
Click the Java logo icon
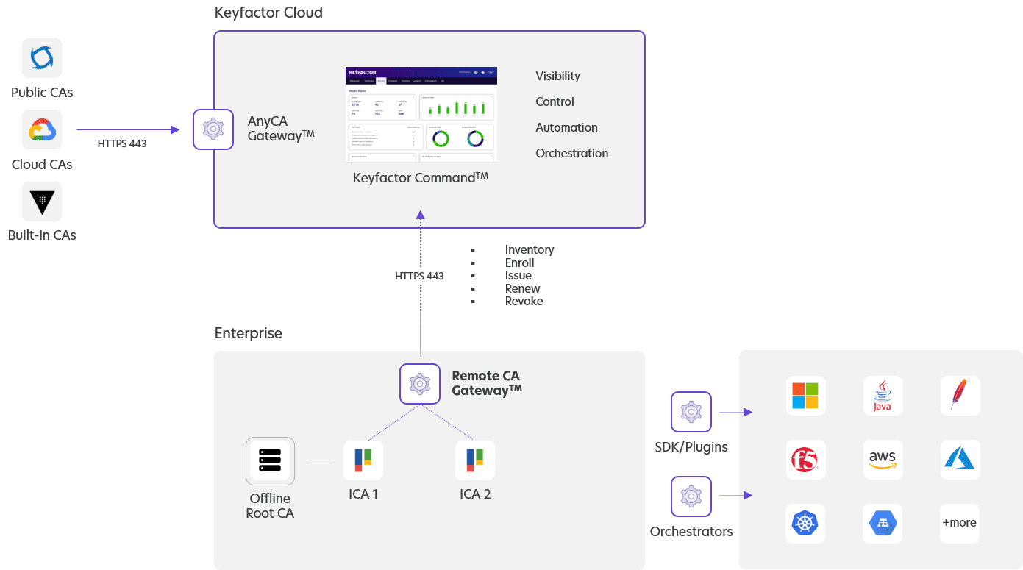pyautogui.click(x=883, y=396)
